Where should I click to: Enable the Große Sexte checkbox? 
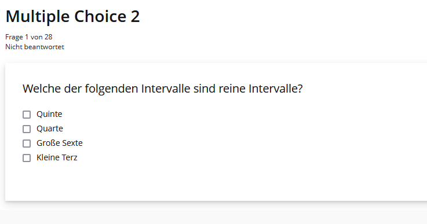(x=27, y=144)
